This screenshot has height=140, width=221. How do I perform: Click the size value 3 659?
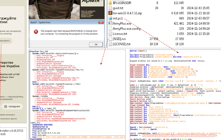point(180,34)
